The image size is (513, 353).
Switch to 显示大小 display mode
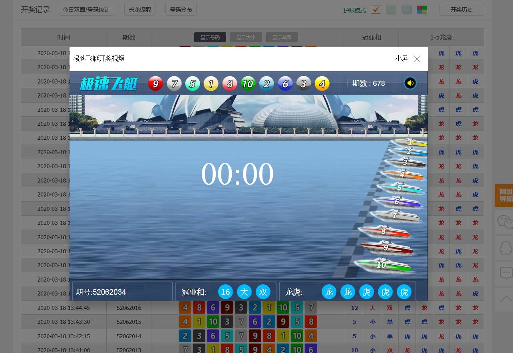(x=246, y=37)
